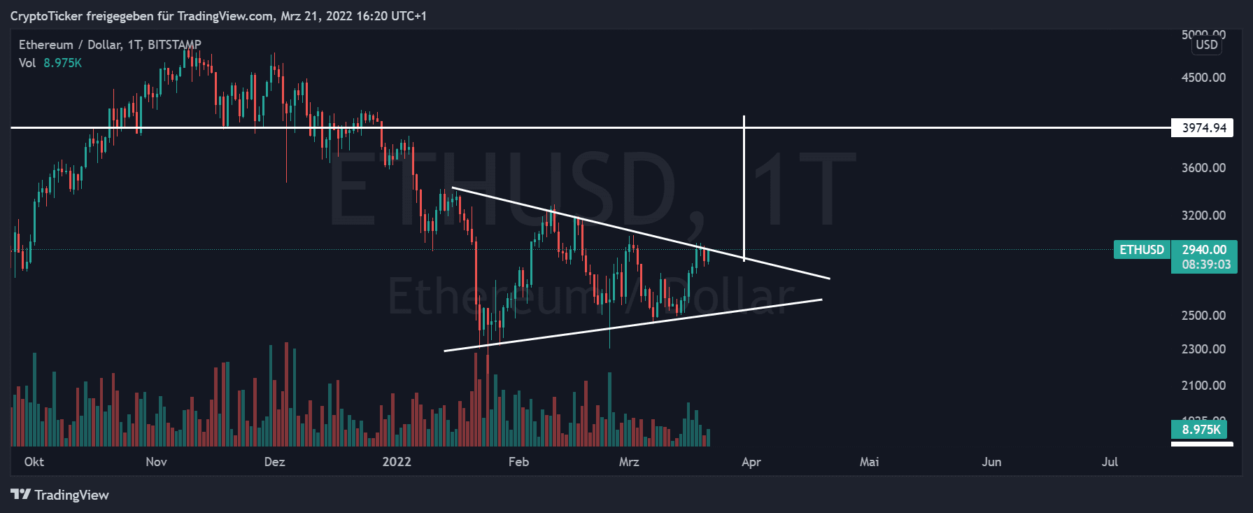Open the USD currency selector badge
The image size is (1253, 513).
pyautogui.click(x=1206, y=45)
